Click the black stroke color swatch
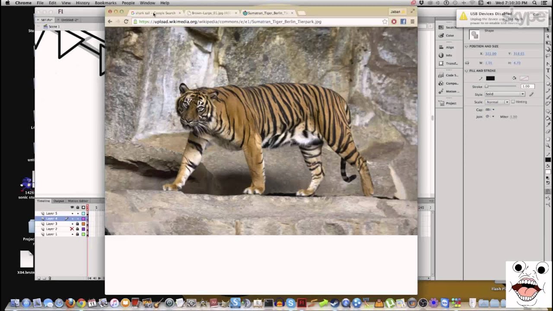This screenshot has width=553, height=311. click(490, 78)
